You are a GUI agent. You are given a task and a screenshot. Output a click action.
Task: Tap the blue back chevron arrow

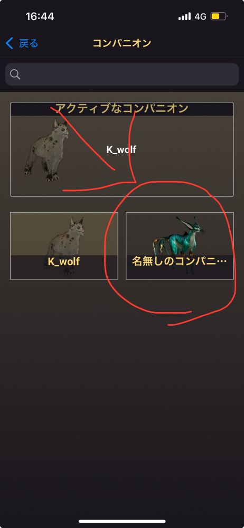click(10, 43)
